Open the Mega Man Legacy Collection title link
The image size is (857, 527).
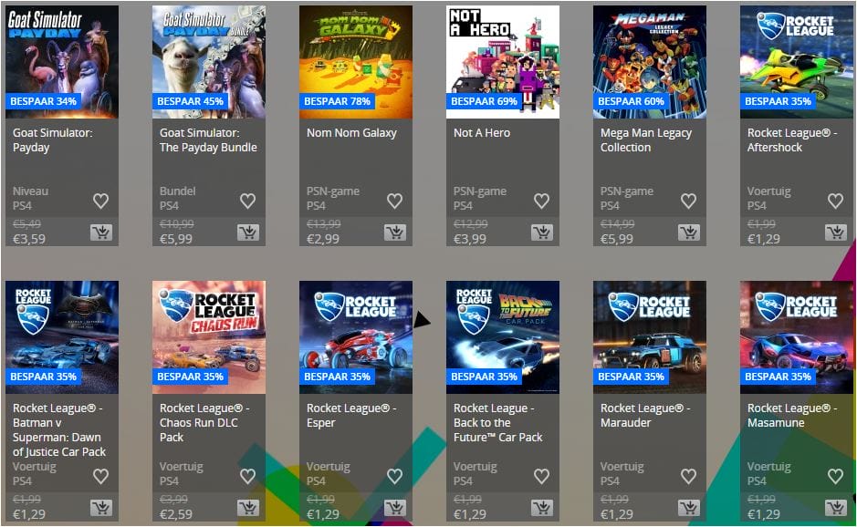point(645,139)
